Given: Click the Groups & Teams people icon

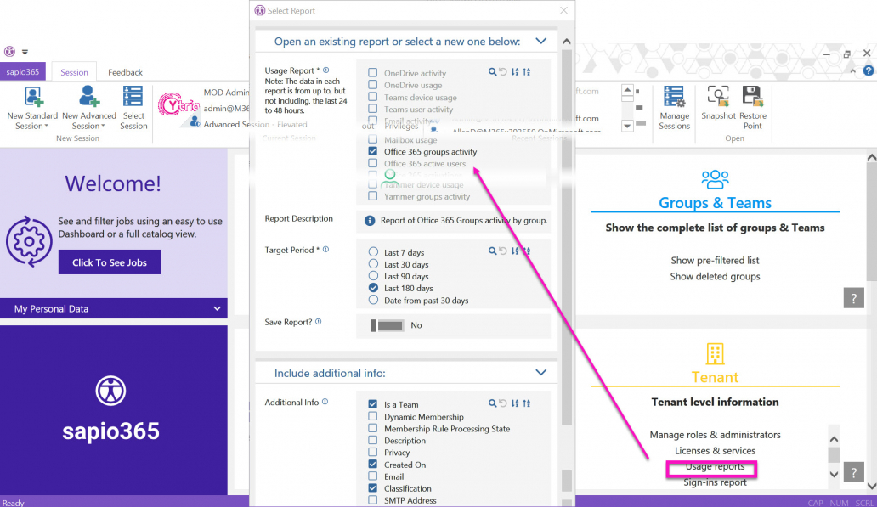Looking at the screenshot, I should click(x=715, y=179).
